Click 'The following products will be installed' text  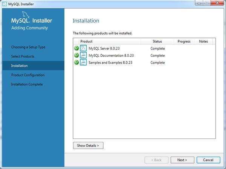coord(102,33)
